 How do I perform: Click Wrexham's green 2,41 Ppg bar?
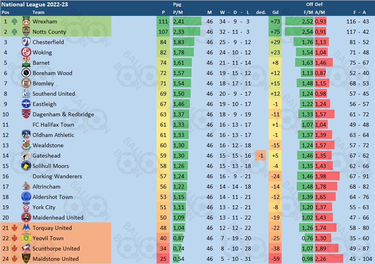[x=187, y=21]
